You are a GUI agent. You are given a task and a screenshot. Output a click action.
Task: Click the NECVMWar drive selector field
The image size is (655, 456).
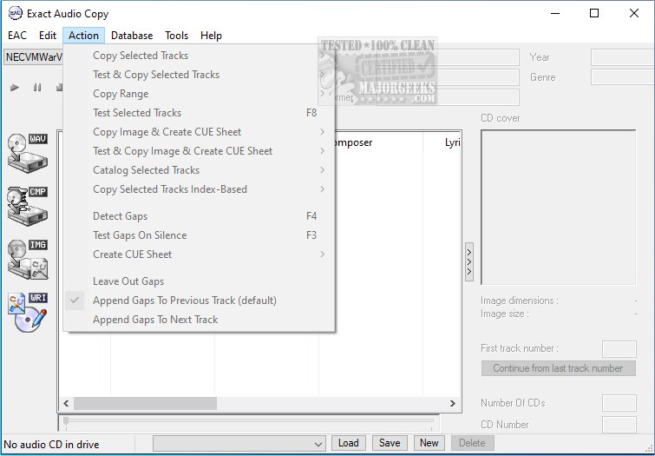point(34,57)
